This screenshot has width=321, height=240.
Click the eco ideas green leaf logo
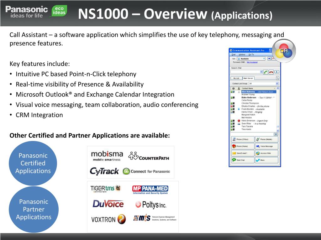point(59,11)
